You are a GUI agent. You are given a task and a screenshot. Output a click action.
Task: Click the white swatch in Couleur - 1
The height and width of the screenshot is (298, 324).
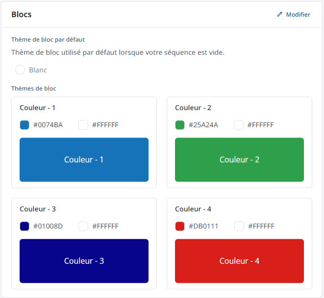coord(83,125)
